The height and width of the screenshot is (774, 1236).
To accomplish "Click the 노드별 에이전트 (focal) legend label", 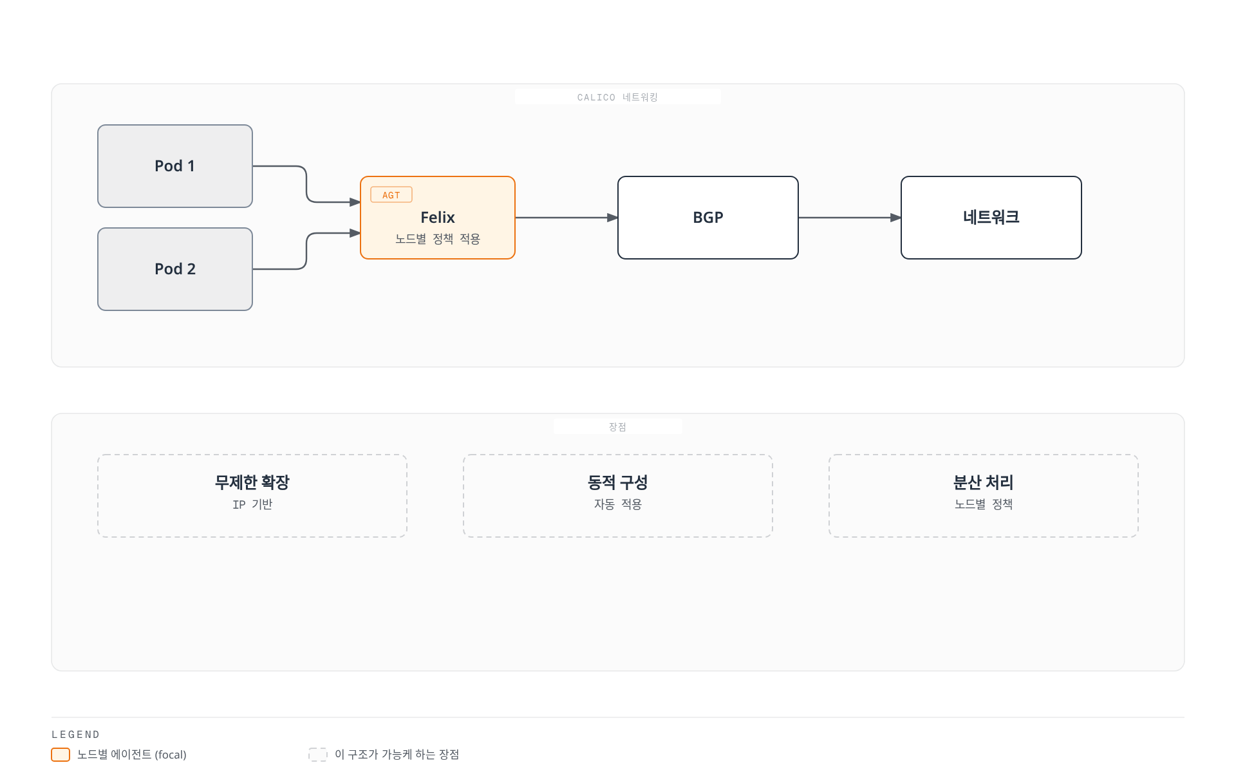I will pyautogui.click(x=132, y=755).
